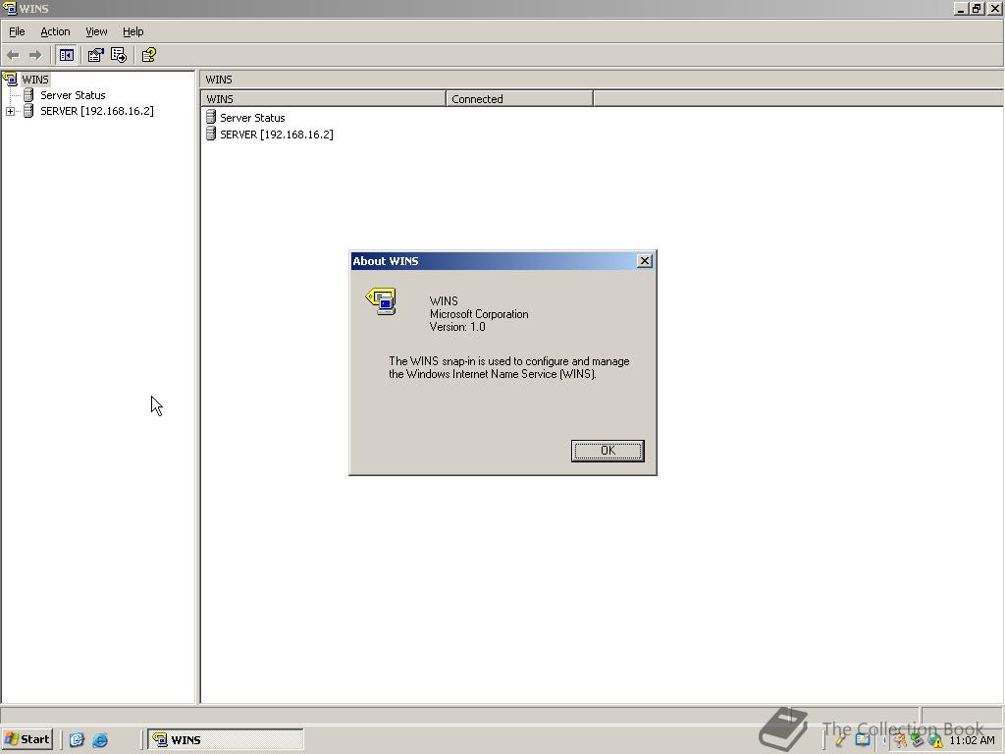Click OK in the About WINS dialog
Image resolution: width=1005 pixels, height=754 pixels.
[608, 451]
